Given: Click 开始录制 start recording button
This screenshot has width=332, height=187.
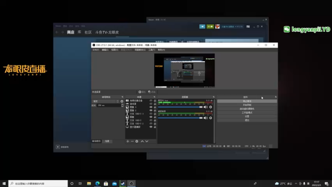Looking at the screenshot, I should (x=247, y=105).
